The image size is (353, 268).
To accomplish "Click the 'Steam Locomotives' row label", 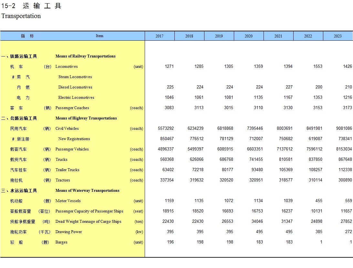I will coord(75,77).
